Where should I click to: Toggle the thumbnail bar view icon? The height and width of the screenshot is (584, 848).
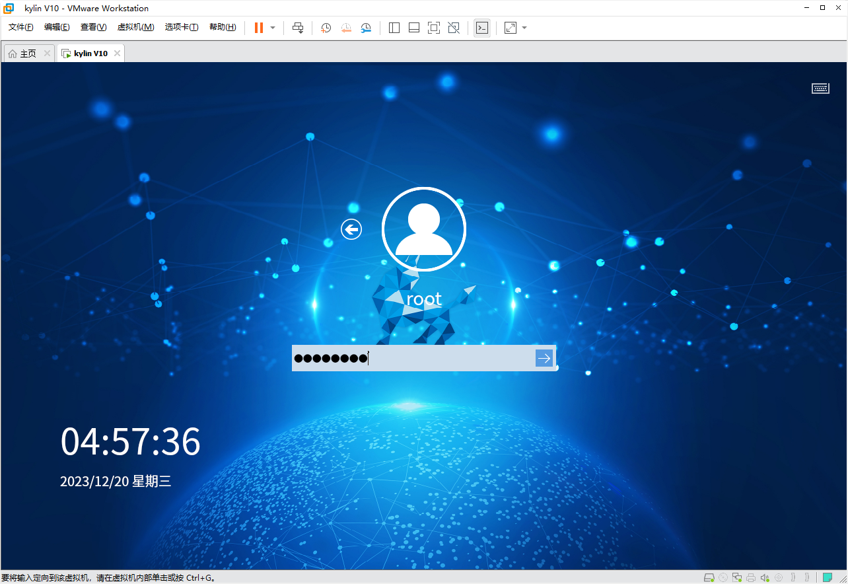pos(414,28)
